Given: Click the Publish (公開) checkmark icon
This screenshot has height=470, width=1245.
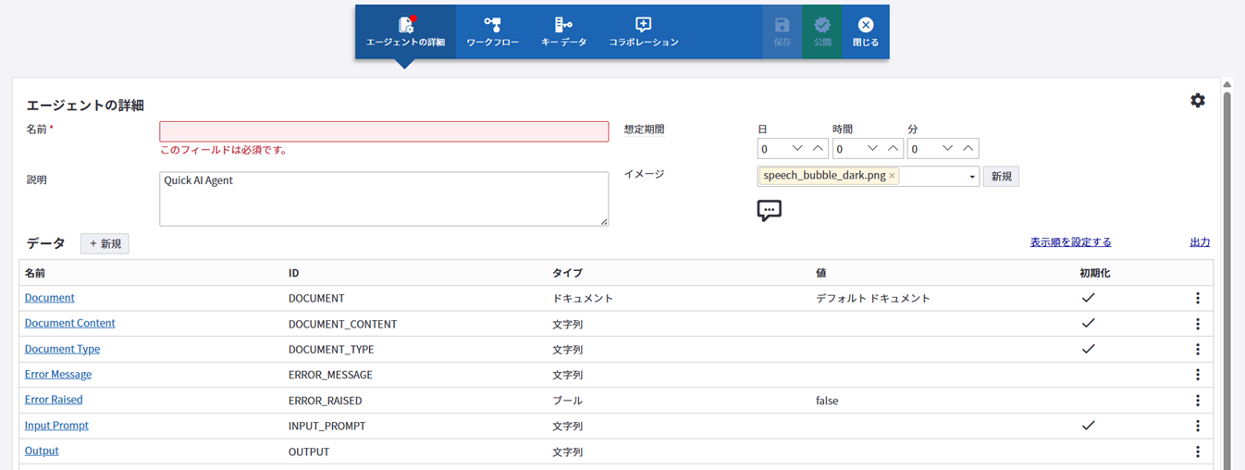Looking at the screenshot, I should [822, 25].
